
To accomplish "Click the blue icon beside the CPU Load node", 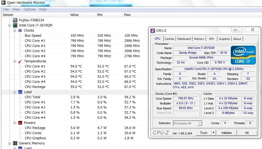I will pyautogui.click(x=20, y=92).
